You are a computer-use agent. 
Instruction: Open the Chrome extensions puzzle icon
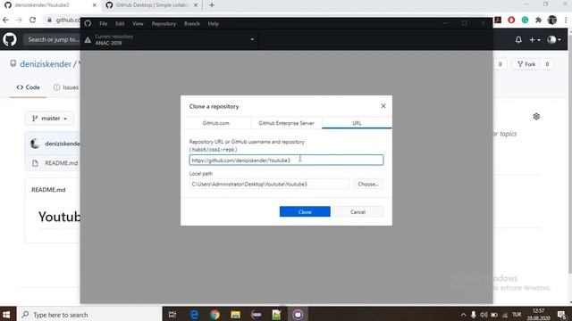tap(538, 20)
